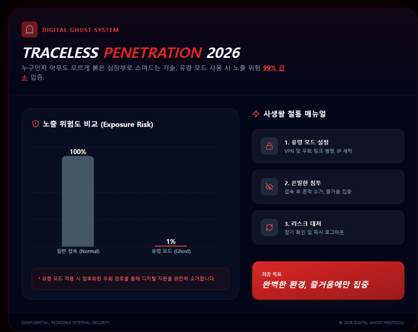Click the '© 2026 DIGITAL GHOST PROTOCOL' footer text
418x332 pixels.
coord(371,323)
